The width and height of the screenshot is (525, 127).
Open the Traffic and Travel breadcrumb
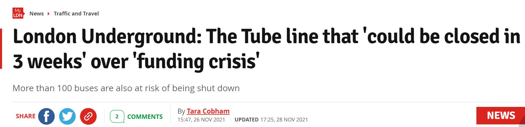pyautogui.click(x=76, y=14)
